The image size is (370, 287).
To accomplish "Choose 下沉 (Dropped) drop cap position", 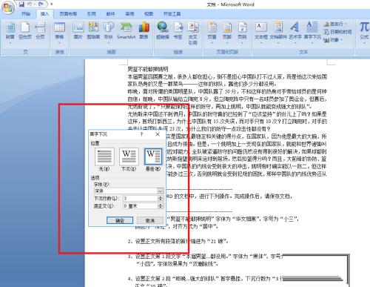I will point(129,159).
